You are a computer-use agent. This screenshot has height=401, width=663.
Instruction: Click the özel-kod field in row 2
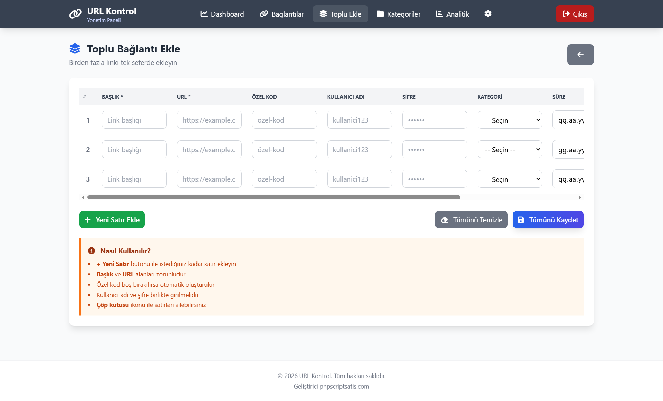pos(284,149)
